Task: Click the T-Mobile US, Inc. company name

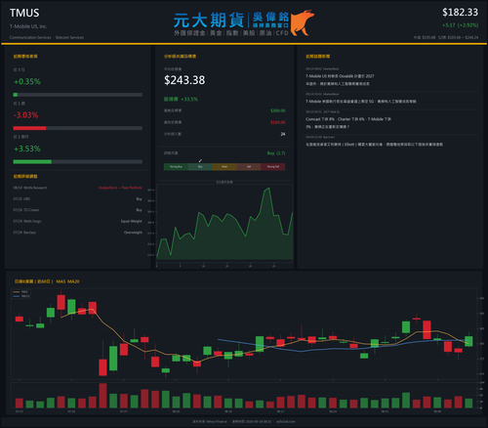Action: [x=28, y=26]
